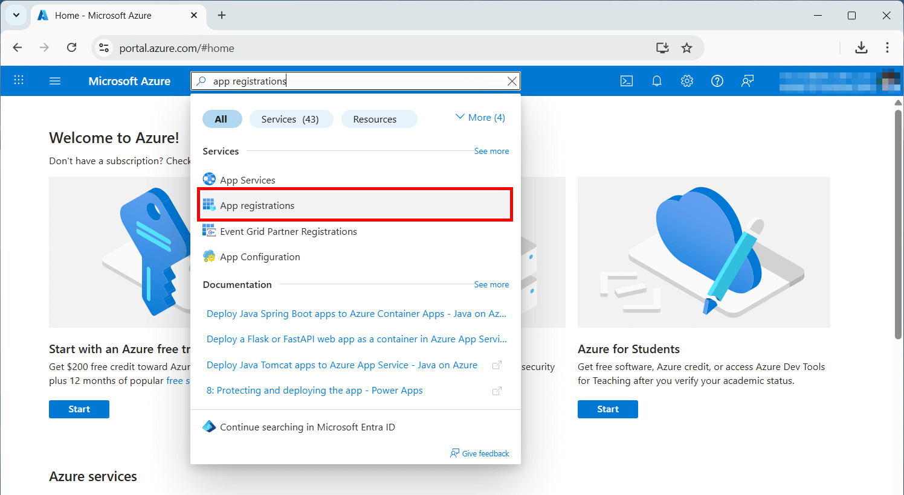This screenshot has width=904, height=495.
Task: Open site settings in the address bar
Action: point(103,47)
